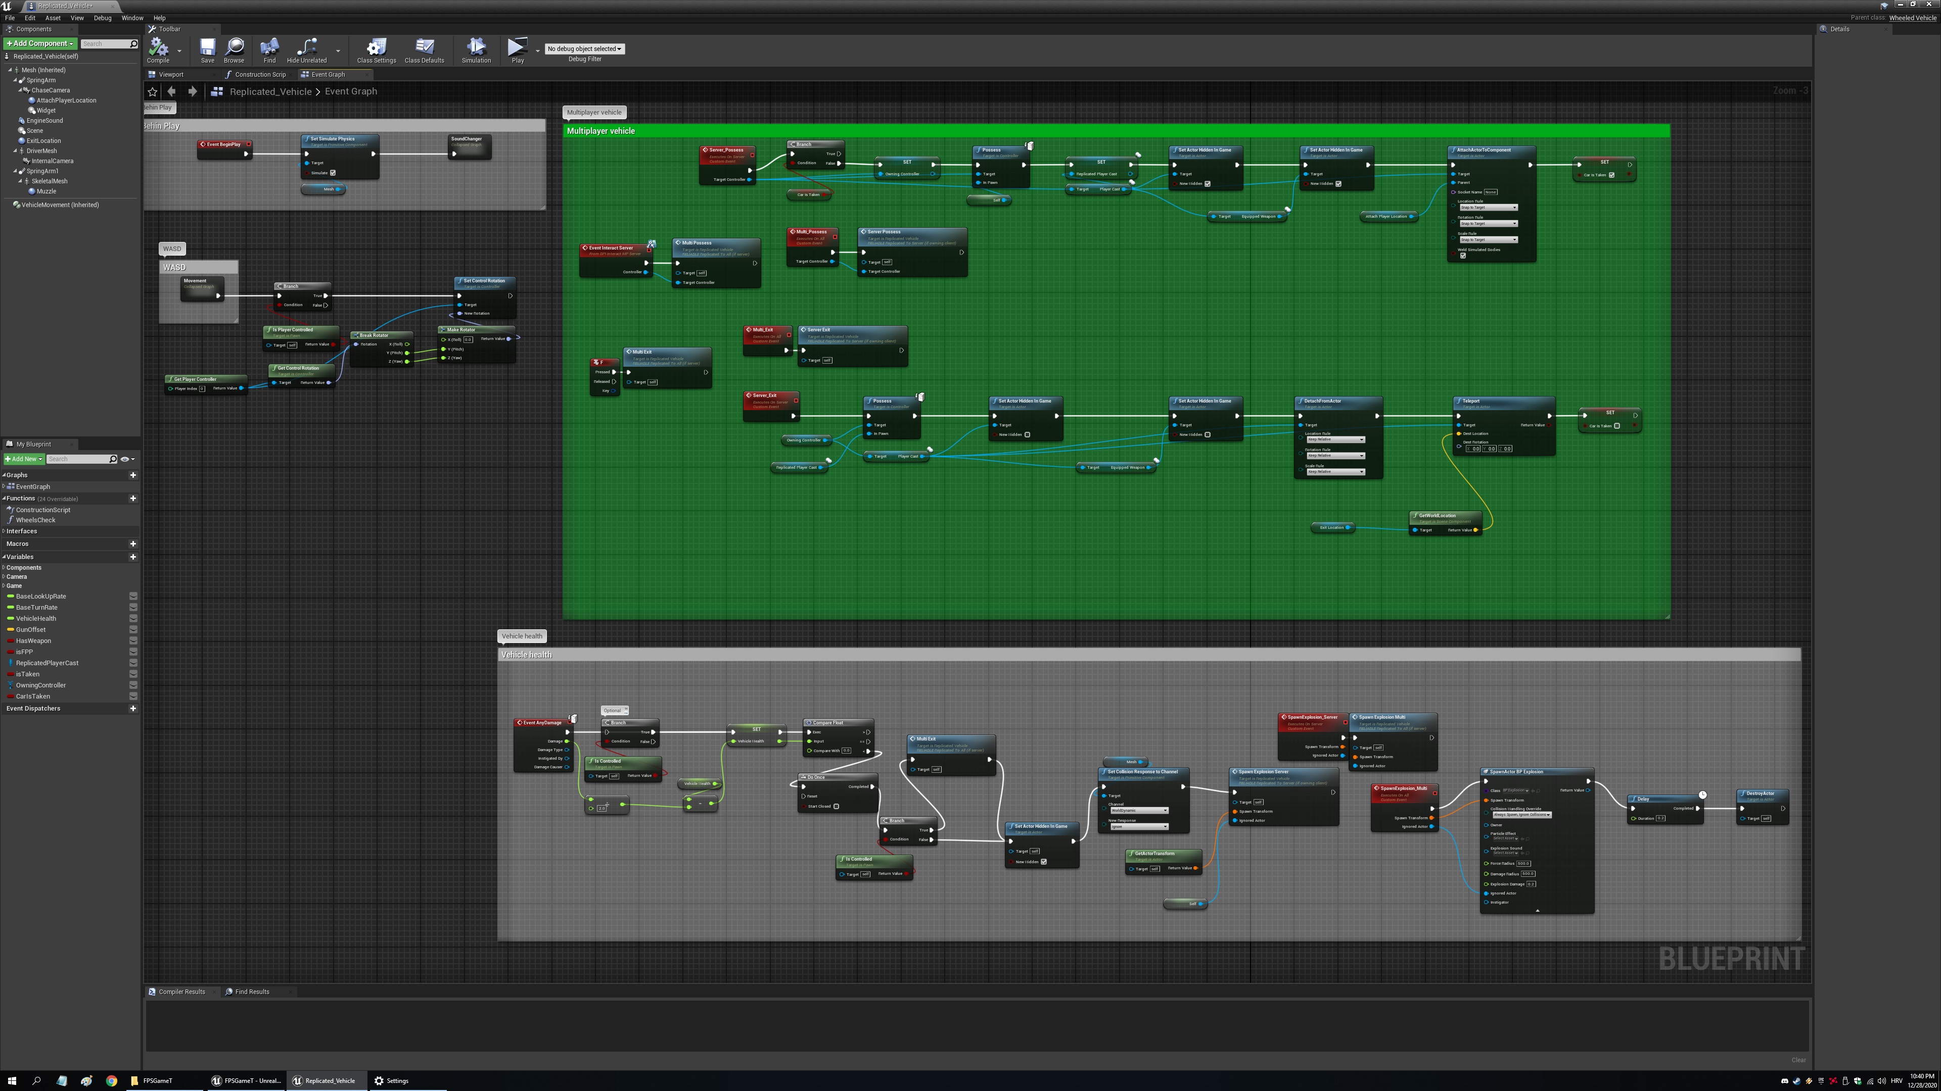Toggle visibility eye for VehicleHealth variable
The image size is (1941, 1091).
[133, 618]
